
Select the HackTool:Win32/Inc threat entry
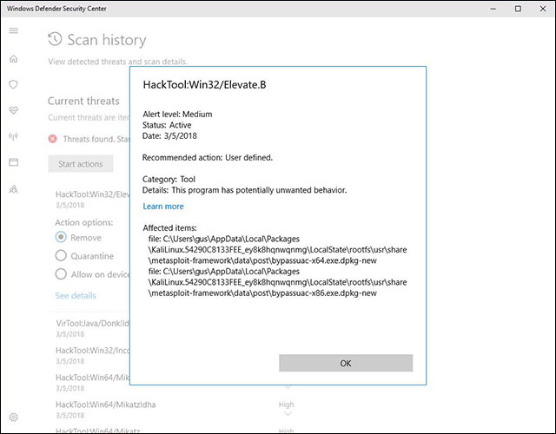93,355
